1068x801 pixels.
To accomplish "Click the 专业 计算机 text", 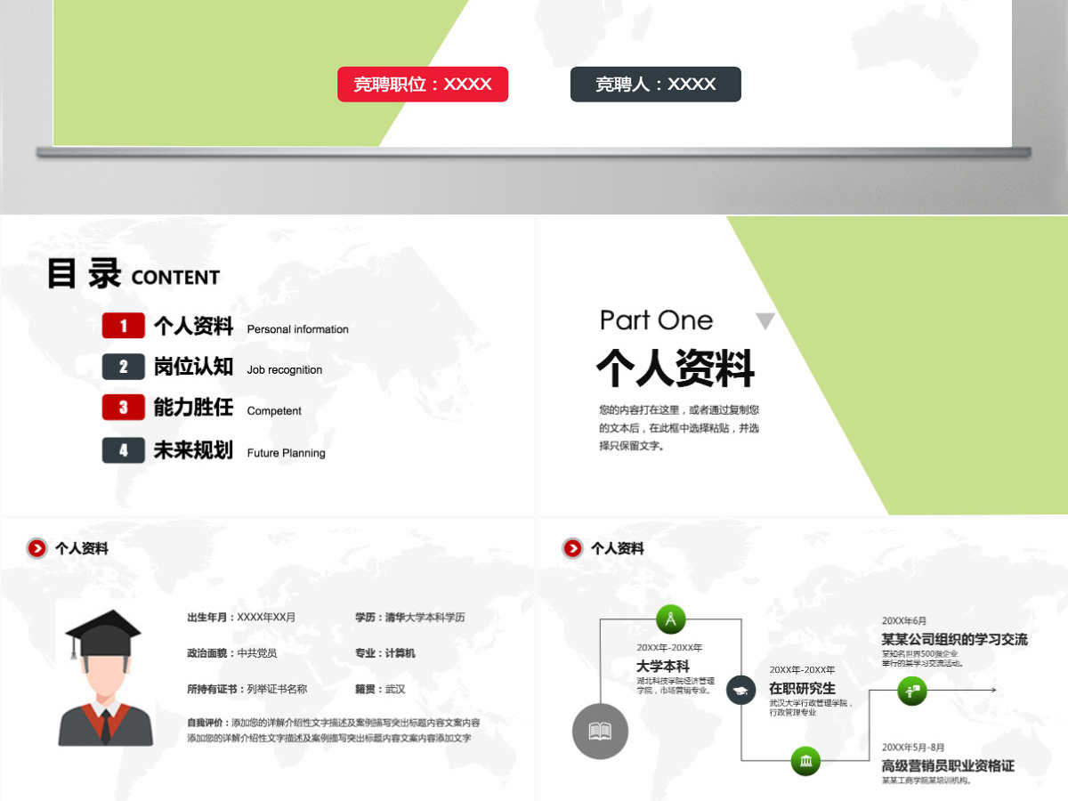I will click(385, 653).
